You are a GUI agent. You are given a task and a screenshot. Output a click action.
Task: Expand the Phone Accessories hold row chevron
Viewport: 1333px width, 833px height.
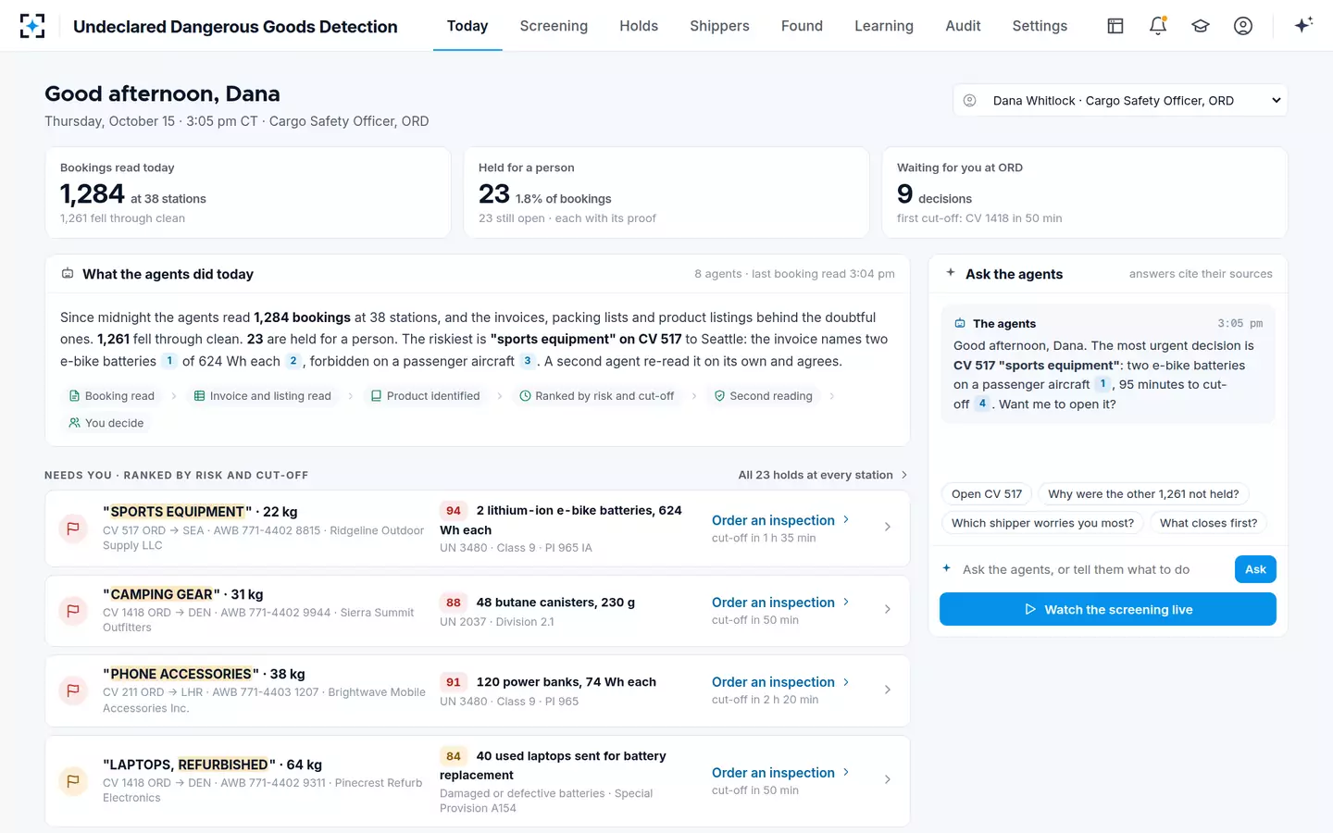coord(888,690)
